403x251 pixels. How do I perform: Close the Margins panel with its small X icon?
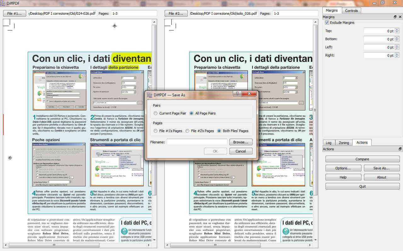(400, 17)
